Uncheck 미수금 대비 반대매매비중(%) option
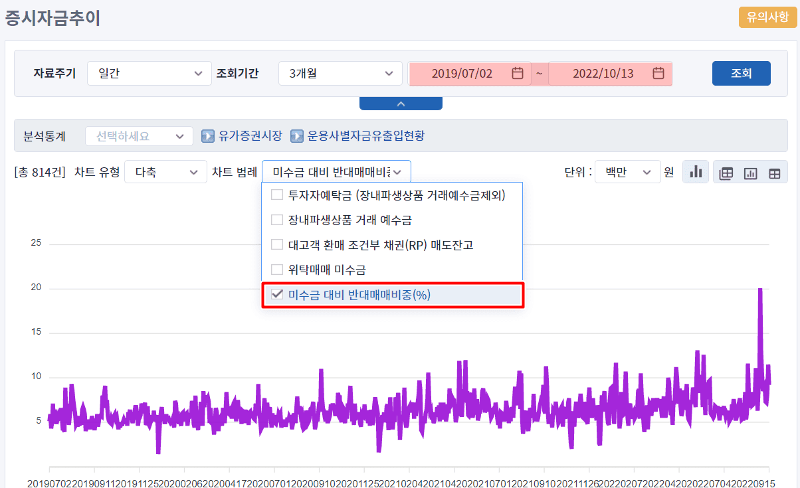 (277, 295)
